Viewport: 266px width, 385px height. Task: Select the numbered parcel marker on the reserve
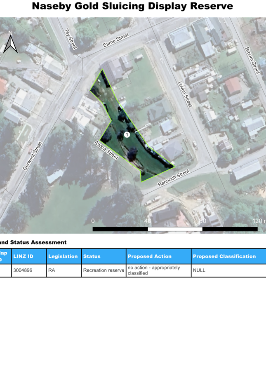point(127,135)
